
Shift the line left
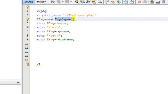[126, 2]
